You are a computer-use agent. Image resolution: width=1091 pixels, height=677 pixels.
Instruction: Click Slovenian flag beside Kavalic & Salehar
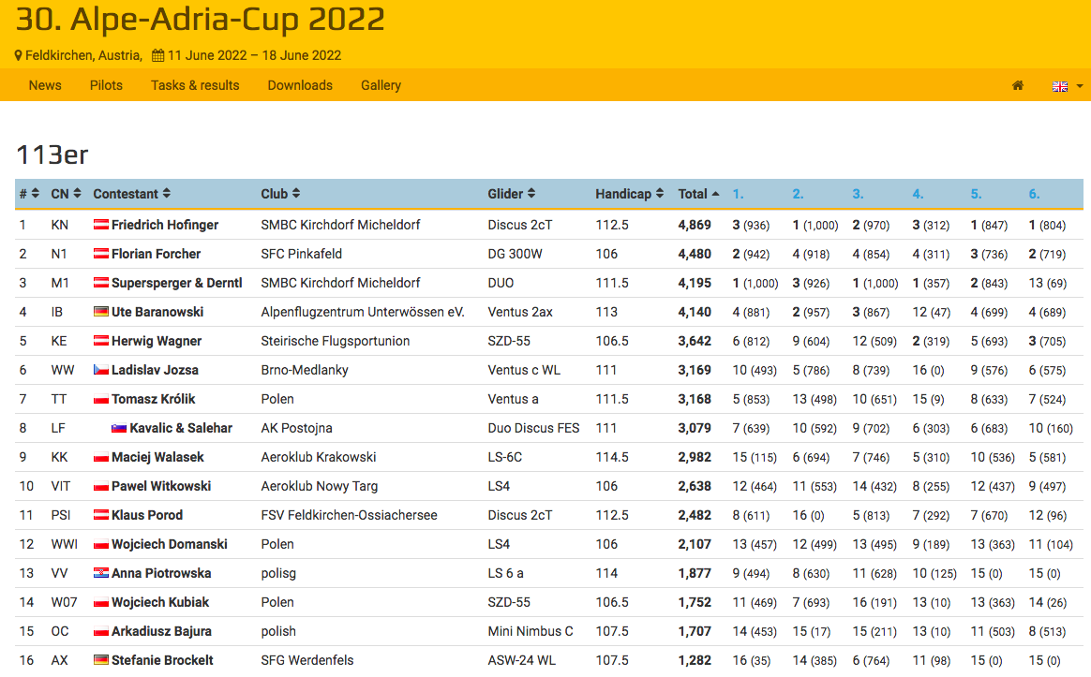(x=119, y=428)
